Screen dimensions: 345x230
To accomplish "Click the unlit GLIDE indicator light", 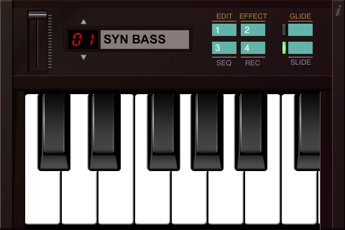I will coord(284,30).
